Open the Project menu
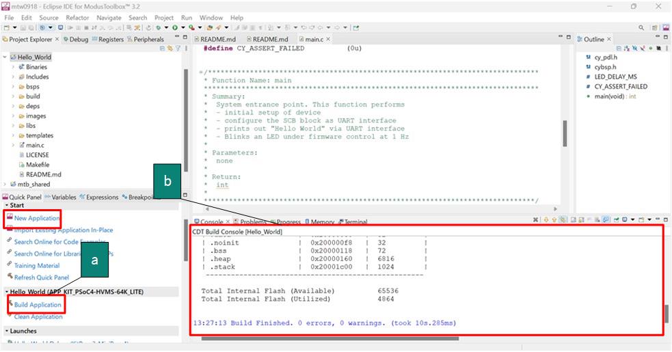The image size is (672, 352). pos(163,18)
